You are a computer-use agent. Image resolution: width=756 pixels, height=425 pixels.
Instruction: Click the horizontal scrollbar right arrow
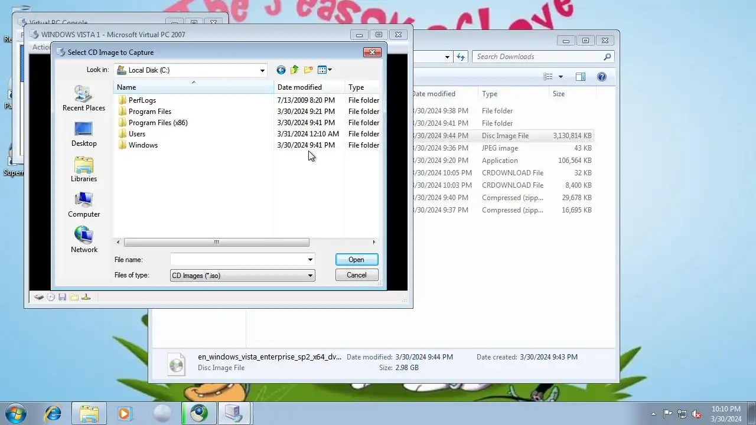pos(374,242)
